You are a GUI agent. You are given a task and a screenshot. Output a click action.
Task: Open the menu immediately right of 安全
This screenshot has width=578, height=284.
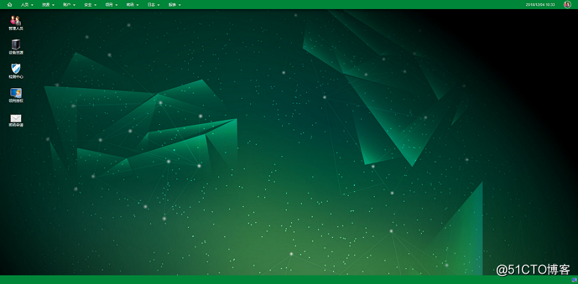pyautogui.click(x=111, y=4)
